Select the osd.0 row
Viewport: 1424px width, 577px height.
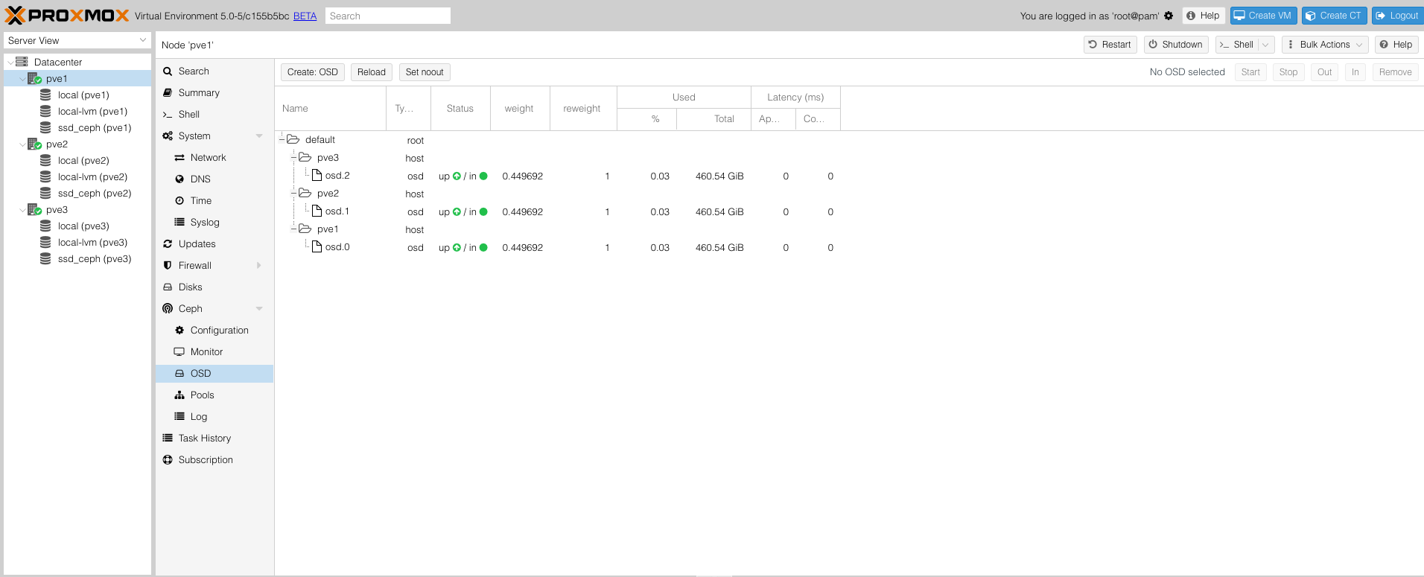pyautogui.click(x=559, y=247)
